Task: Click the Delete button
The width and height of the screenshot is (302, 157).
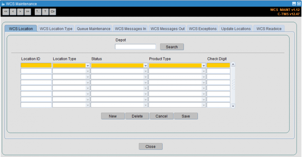Action: 137,116
